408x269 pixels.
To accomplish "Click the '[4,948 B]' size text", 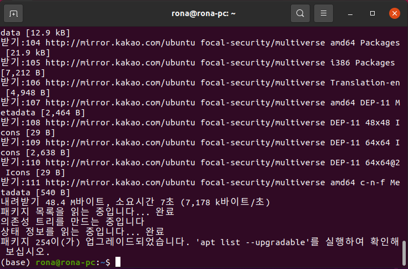I will tap(28, 93).
